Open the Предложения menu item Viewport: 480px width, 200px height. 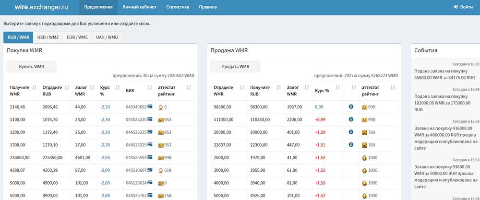tap(98, 7)
